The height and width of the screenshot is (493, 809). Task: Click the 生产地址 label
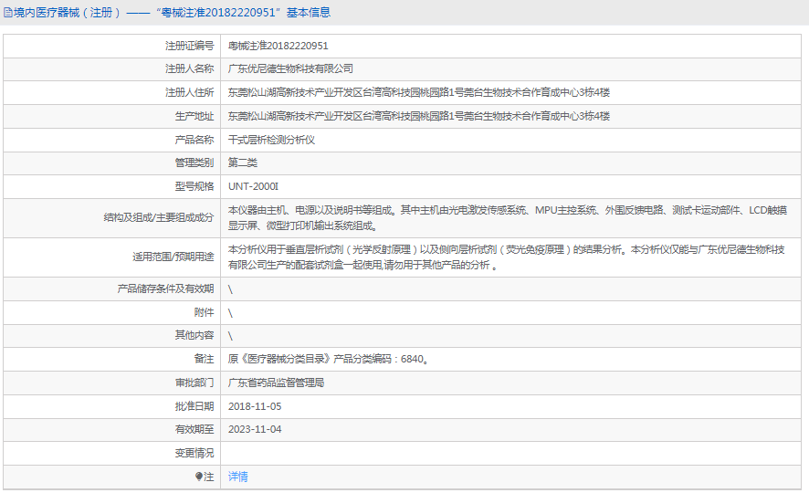click(194, 116)
